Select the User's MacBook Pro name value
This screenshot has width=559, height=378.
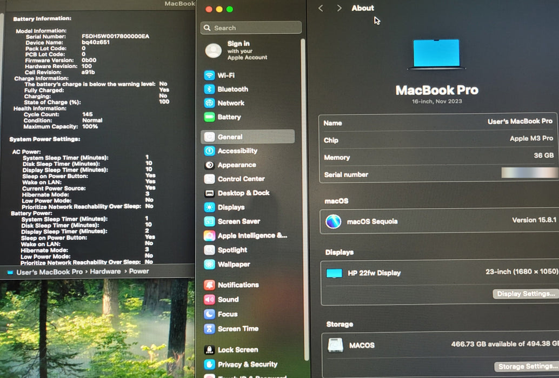(520, 122)
